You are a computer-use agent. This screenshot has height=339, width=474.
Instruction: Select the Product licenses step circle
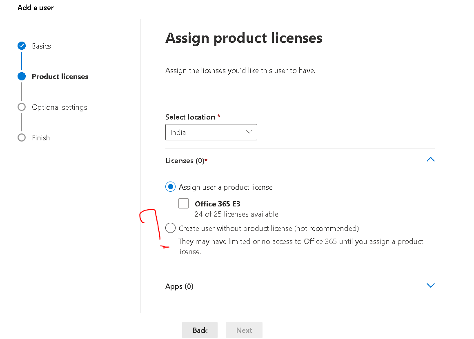click(22, 76)
